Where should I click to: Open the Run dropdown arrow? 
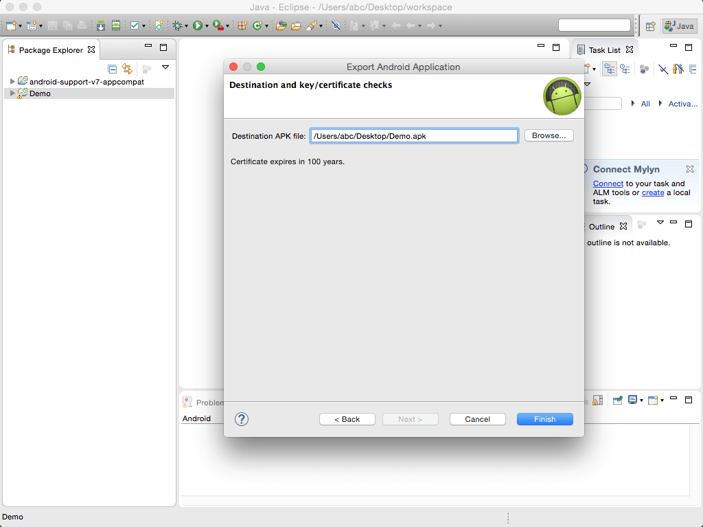tap(207, 26)
